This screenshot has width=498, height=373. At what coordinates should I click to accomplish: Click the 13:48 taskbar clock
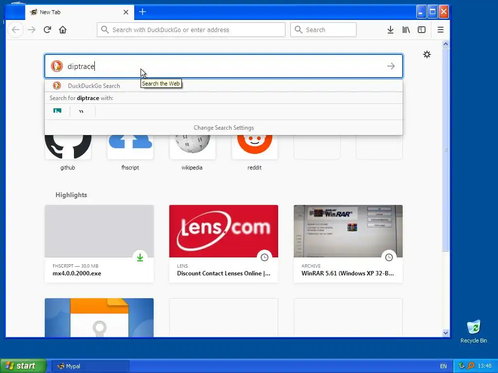[x=485, y=366]
